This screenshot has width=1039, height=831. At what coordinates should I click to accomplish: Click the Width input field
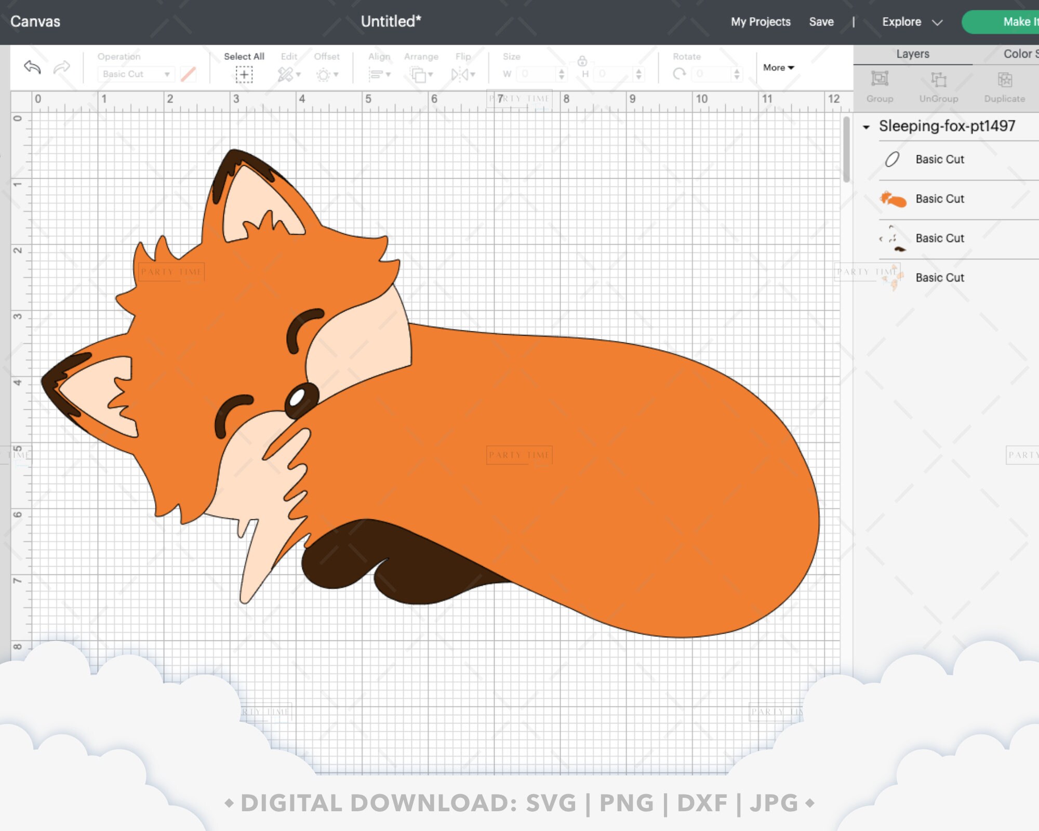tap(532, 74)
